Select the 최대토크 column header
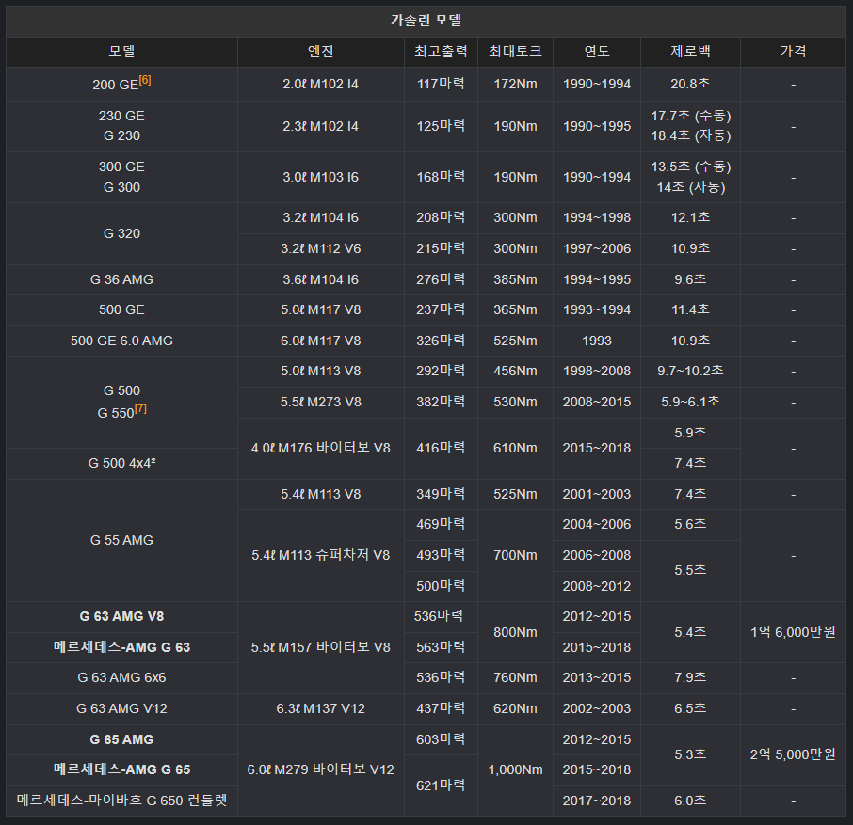Viewport: 853px width, 825px height. point(515,52)
